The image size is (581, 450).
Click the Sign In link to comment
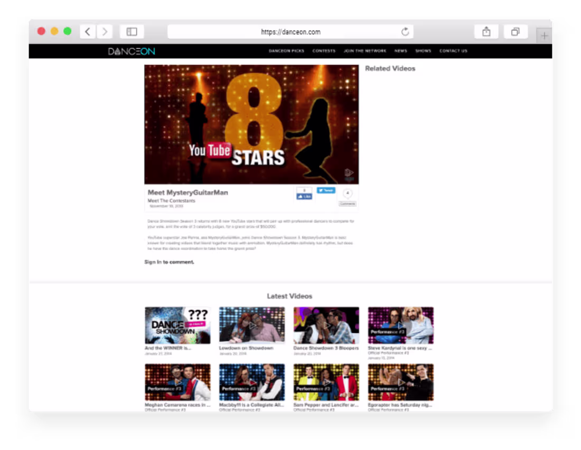coord(153,262)
